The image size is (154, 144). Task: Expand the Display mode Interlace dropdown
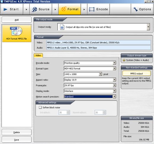click(114, 91)
